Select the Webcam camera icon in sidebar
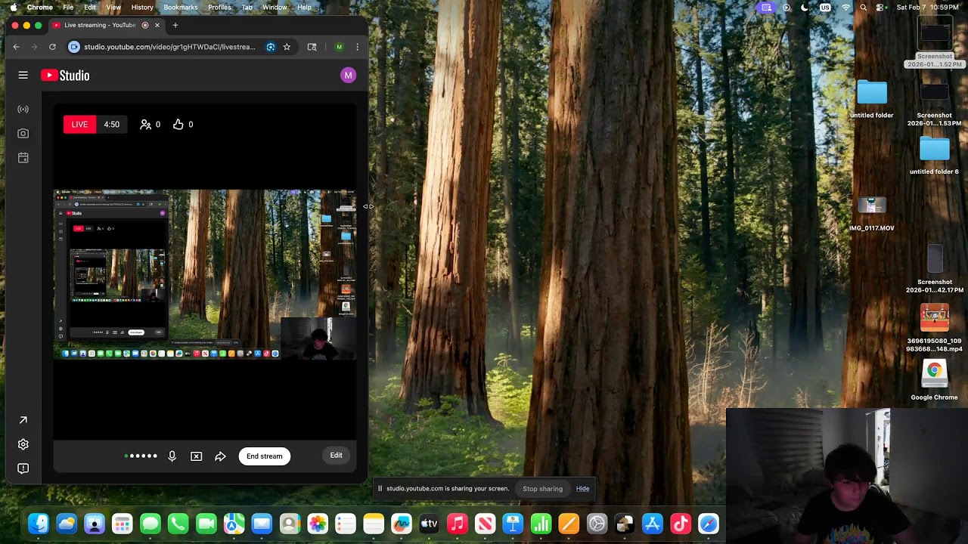 pos(23,134)
